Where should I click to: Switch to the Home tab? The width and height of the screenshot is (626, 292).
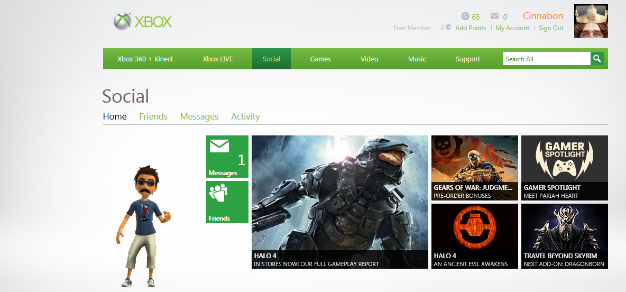click(x=115, y=116)
